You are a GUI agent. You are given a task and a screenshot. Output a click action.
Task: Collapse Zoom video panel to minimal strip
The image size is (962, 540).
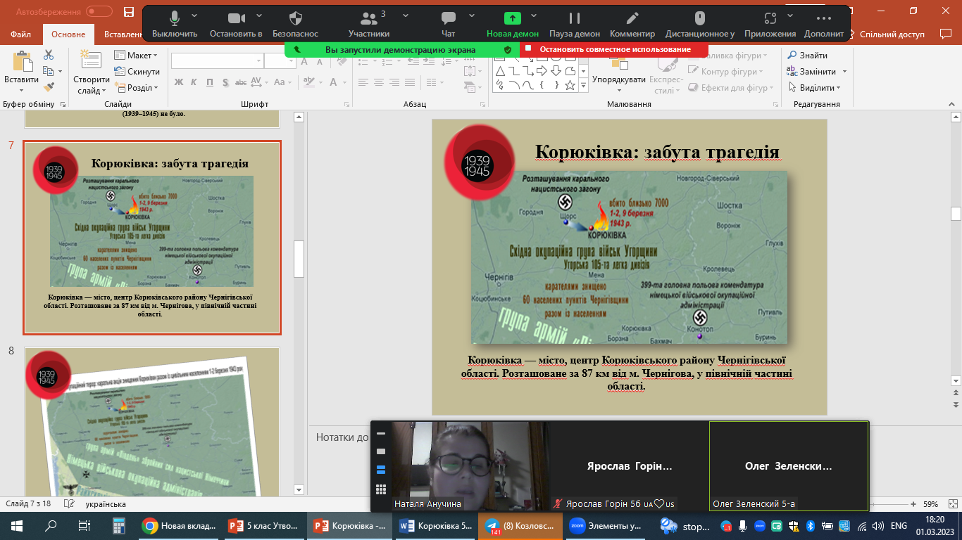point(381,434)
